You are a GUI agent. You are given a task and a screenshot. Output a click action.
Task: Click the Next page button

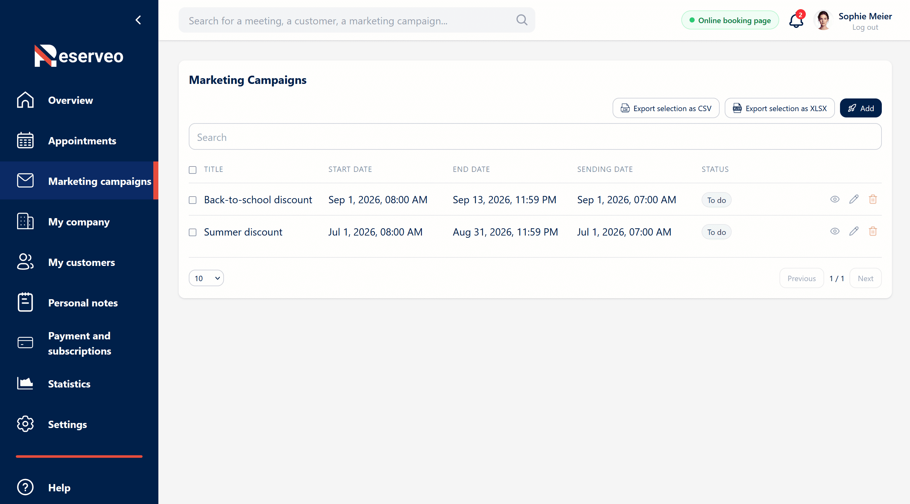865,278
